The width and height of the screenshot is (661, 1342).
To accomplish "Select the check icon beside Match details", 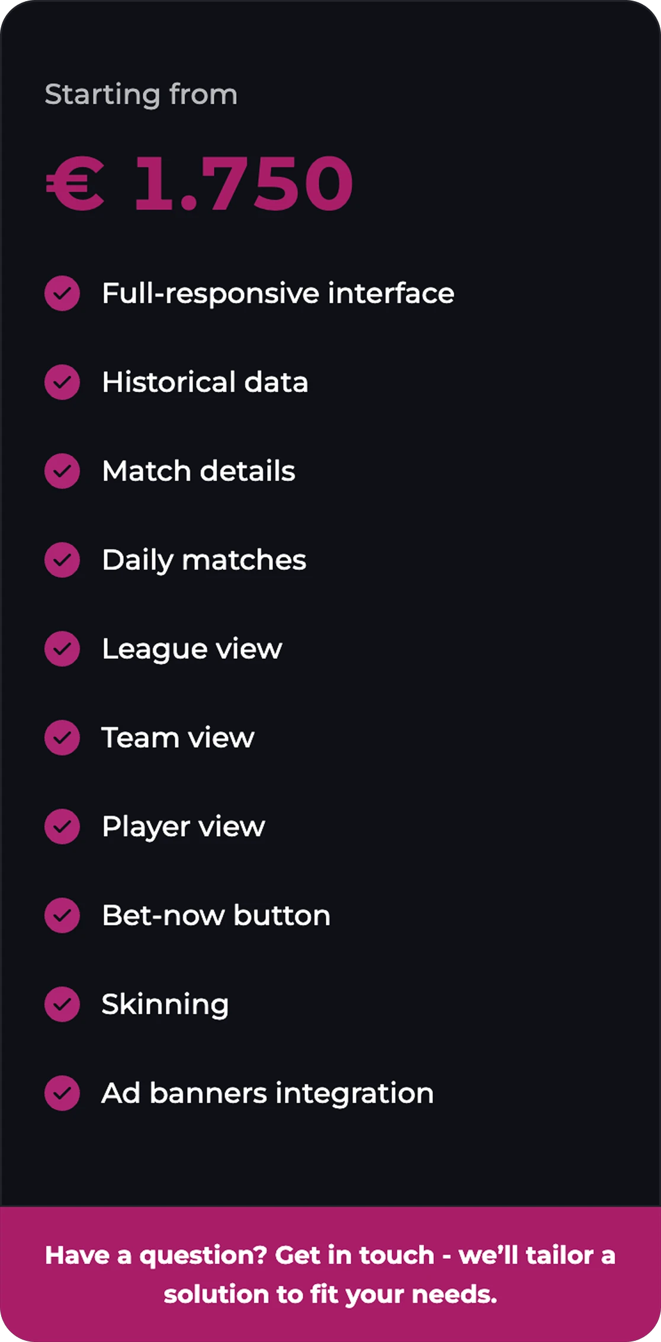I will 62,471.
